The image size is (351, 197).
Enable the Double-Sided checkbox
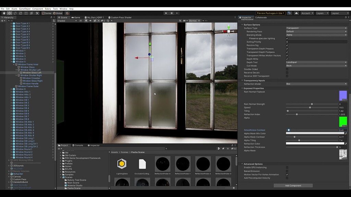point(287,69)
